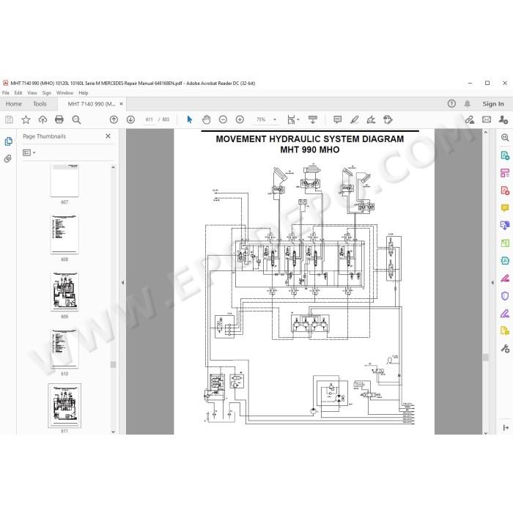Click the Save file icon
513x513 pixels.
click(x=9, y=119)
